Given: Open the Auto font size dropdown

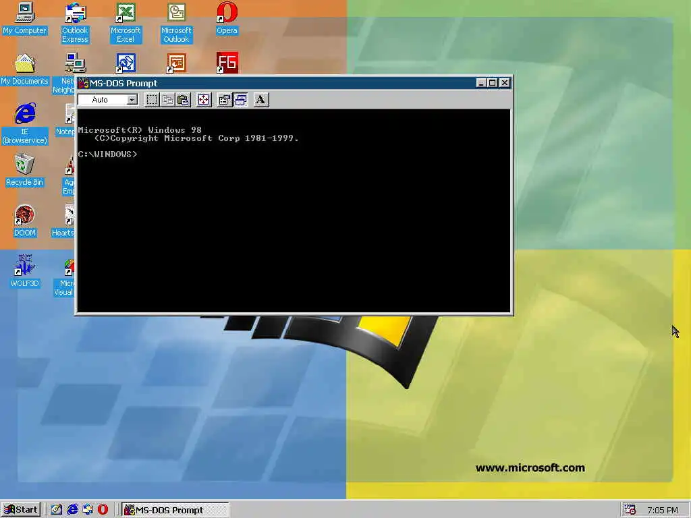Looking at the screenshot, I should point(132,100).
